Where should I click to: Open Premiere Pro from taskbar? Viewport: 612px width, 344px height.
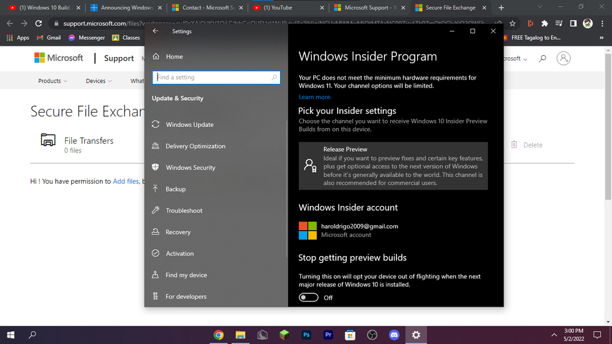(328, 335)
